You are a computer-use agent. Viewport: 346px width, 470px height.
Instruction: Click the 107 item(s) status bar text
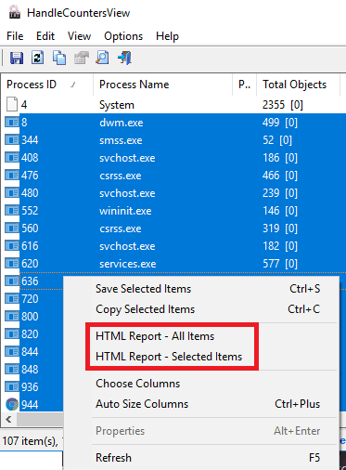[30, 440]
